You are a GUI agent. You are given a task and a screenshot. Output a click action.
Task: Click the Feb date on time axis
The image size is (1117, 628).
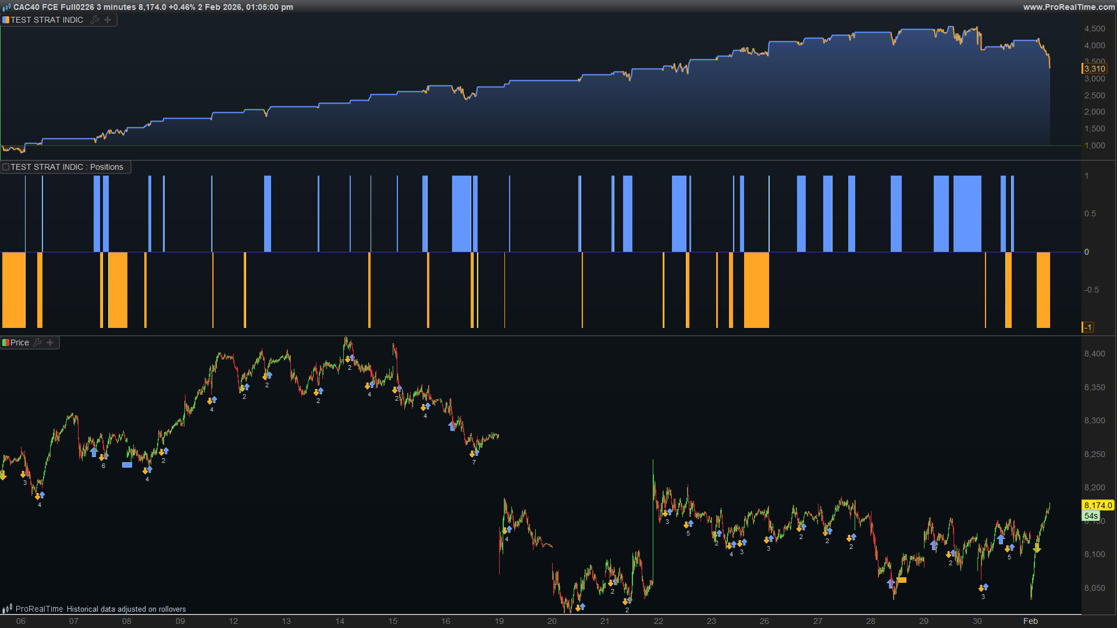[1030, 621]
